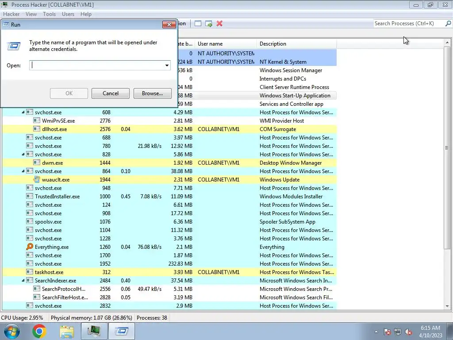Select the svchost.exe row with PID 948
Image resolution: width=453 pixels, height=340 pixels.
coord(169,188)
